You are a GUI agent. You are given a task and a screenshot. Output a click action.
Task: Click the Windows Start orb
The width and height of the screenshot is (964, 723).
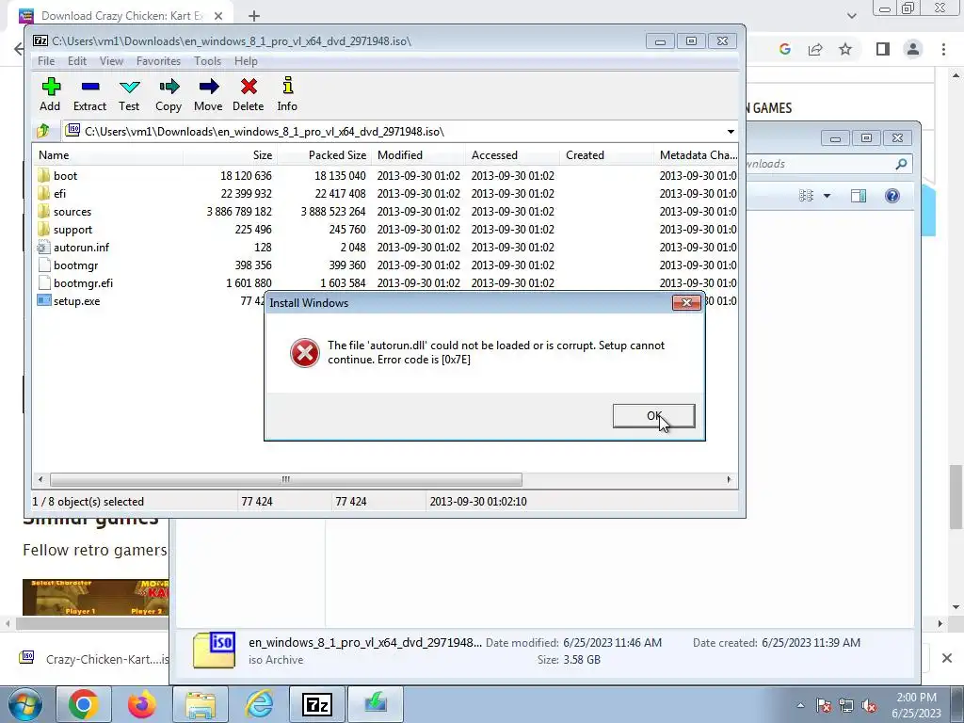(x=25, y=704)
